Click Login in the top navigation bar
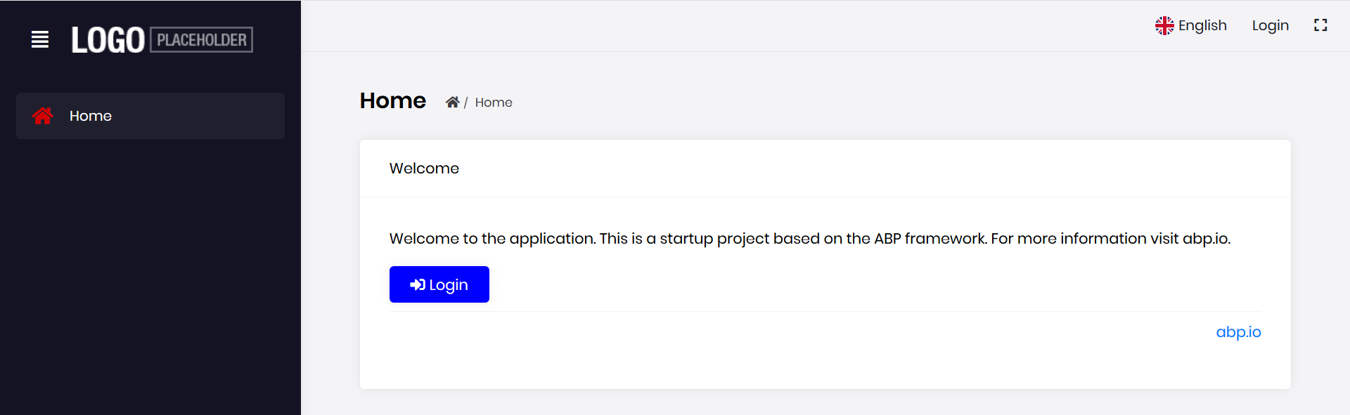This screenshot has width=1350, height=415. pos(1270,26)
